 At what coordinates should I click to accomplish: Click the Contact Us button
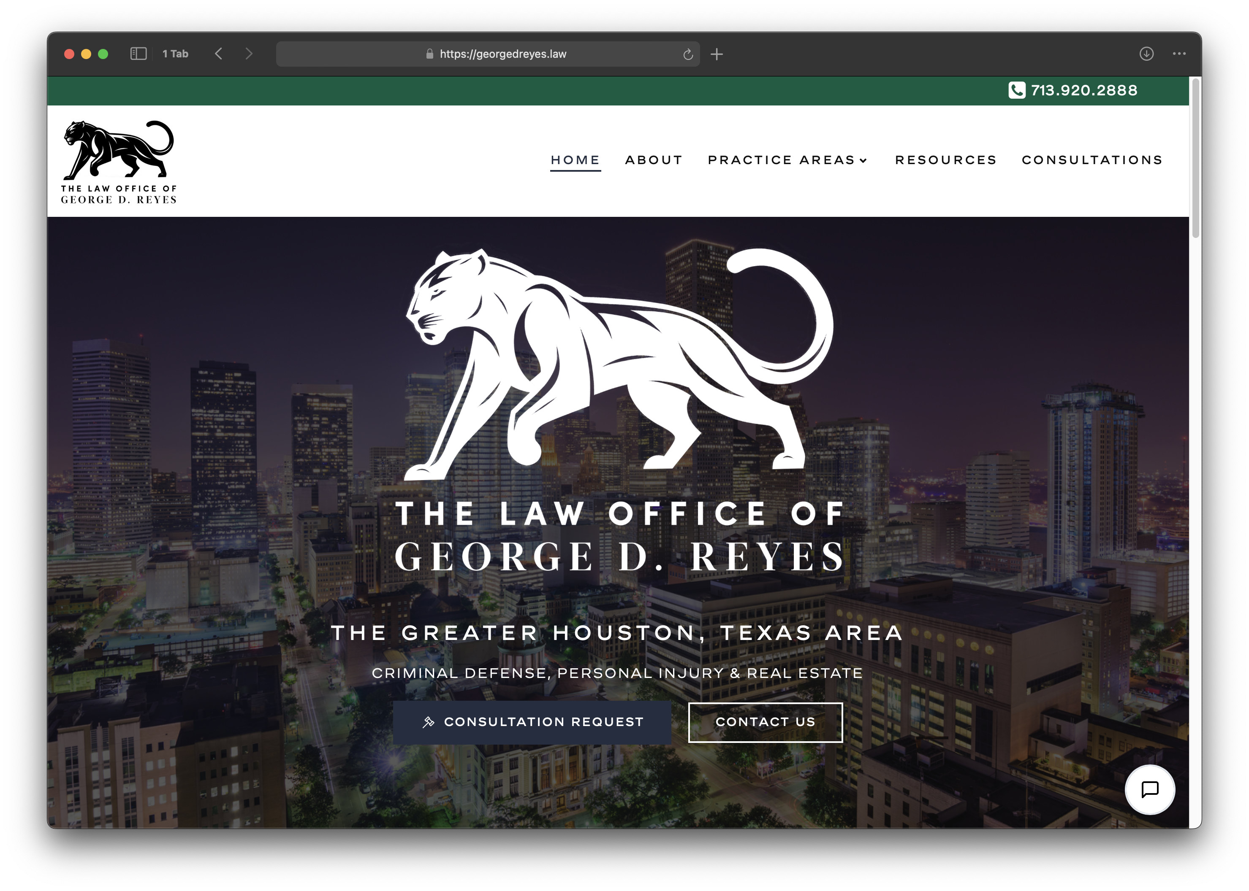pos(766,722)
